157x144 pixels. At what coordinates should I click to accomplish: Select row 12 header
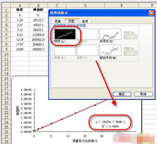click(6, 64)
